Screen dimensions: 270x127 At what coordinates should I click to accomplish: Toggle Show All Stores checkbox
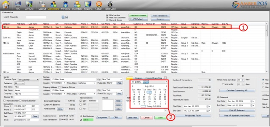click(107, 20)
